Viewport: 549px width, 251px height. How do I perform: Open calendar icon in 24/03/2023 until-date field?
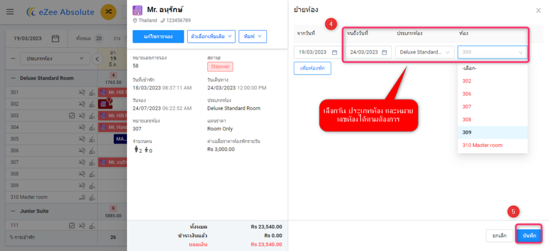pyautogui.click(x=384, y=52)
